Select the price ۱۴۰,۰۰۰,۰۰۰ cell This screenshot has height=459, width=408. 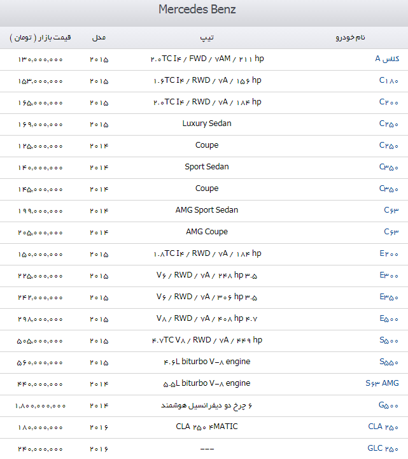[x=40, y=167]
